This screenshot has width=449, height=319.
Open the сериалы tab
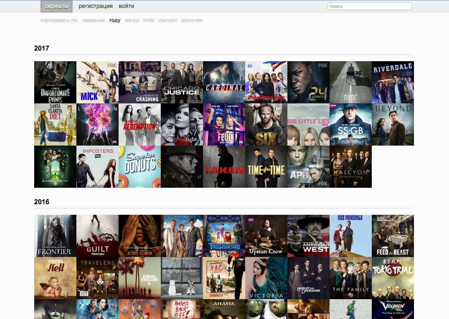[57, 6]
